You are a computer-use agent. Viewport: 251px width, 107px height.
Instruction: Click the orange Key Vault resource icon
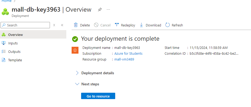[75, 50]
